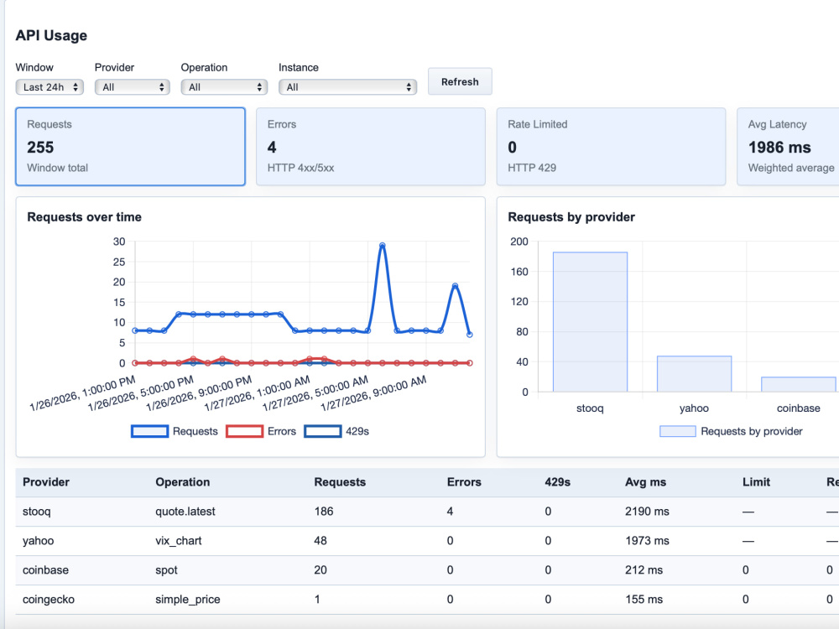The height and width of the screenshot is (629, 839).
Task: Toggle the Errors legend swatch
Action: pyautogui.click(x=244, y=431)
